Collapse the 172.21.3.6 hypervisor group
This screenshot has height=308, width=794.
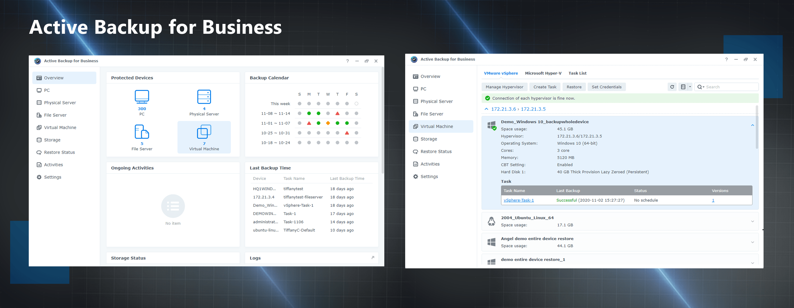pyautogui.click(x=486, y=109)
